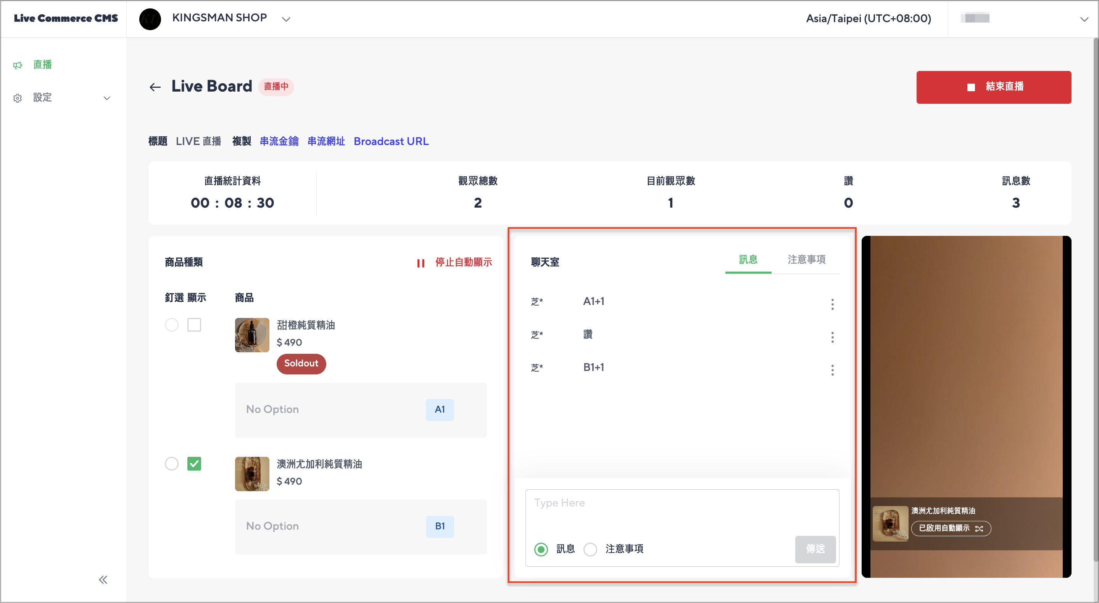
Task: Expand the 設定 sidebar menu
Action: tap(107, 98)
